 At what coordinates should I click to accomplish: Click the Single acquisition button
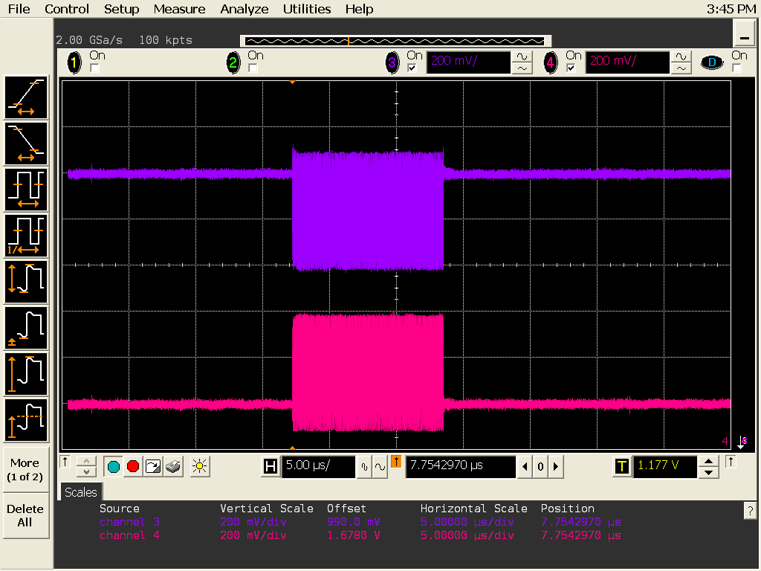[153, 467]
